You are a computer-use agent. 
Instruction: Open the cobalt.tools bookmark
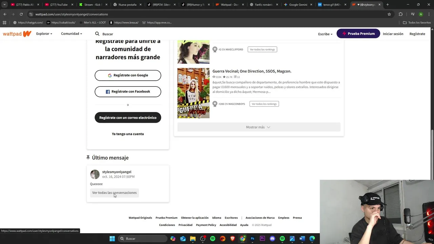coord(61,23)
